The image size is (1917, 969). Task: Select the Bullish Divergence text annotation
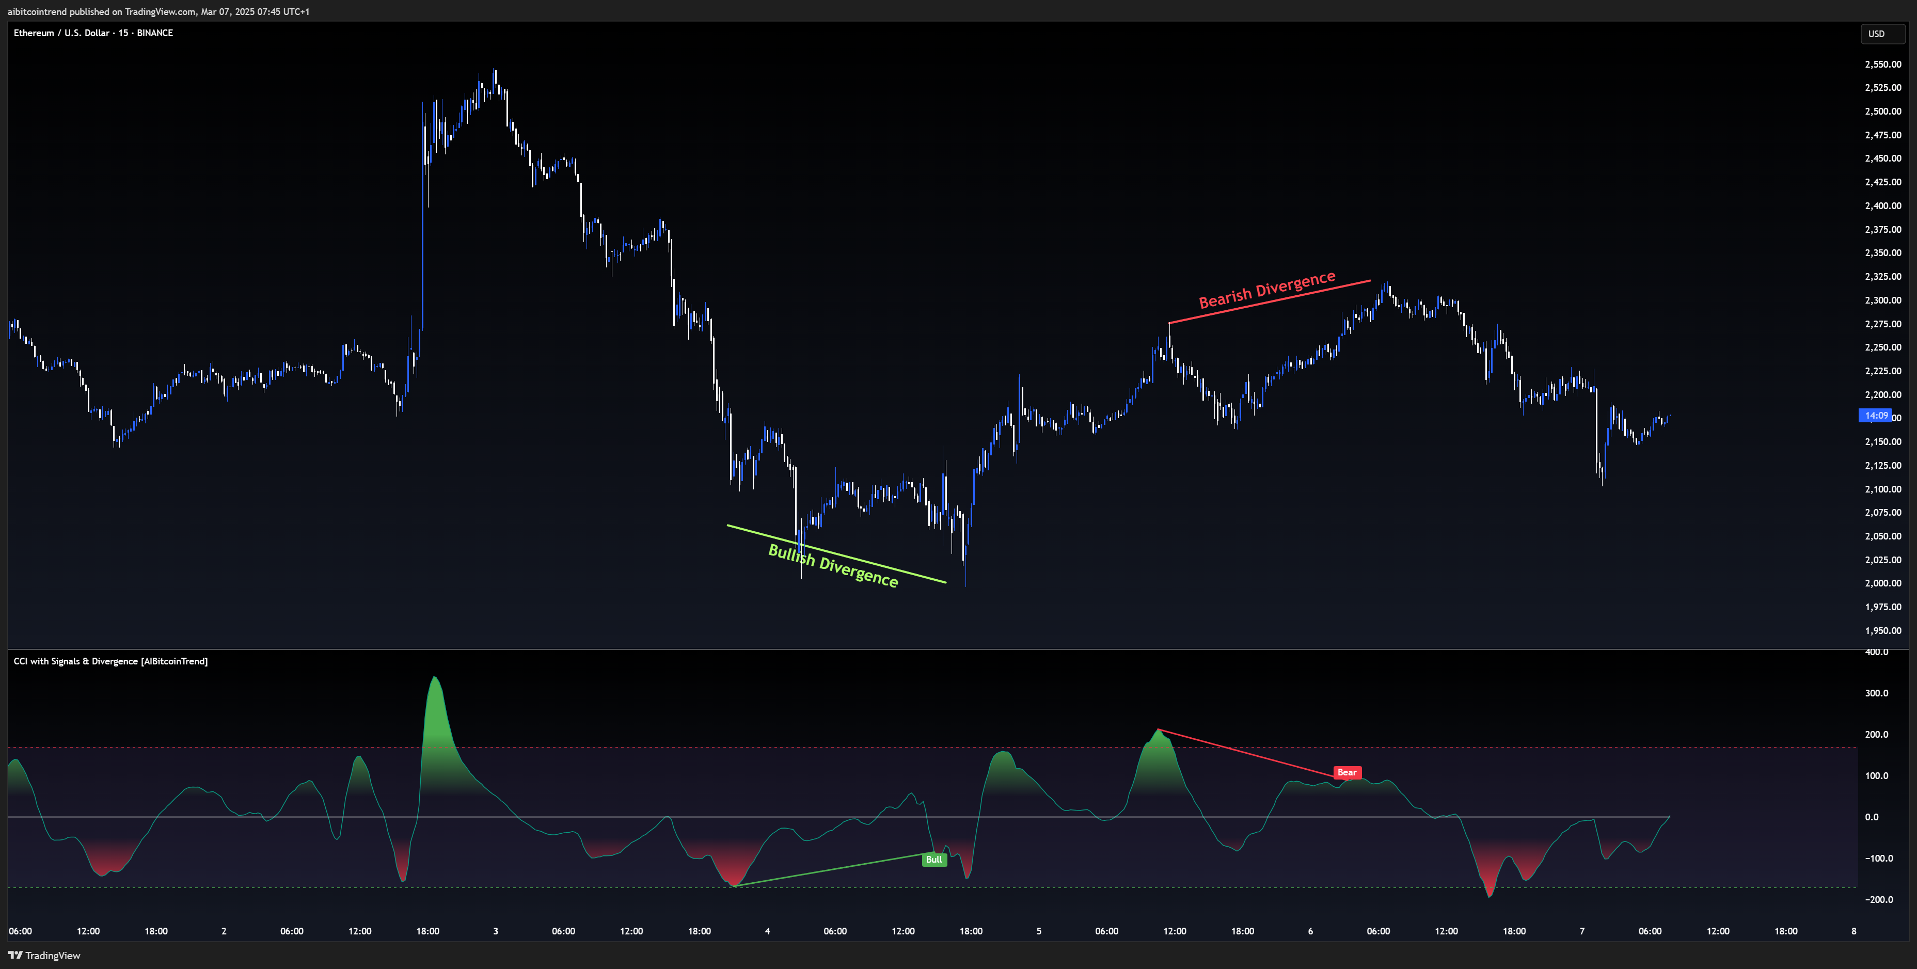[833, 566]
